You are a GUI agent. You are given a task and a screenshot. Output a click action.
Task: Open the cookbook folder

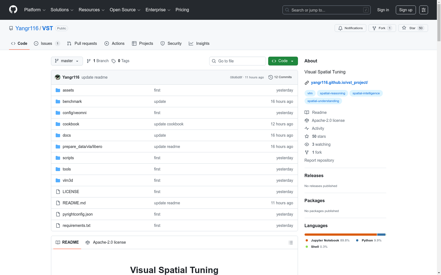(71, 124)
